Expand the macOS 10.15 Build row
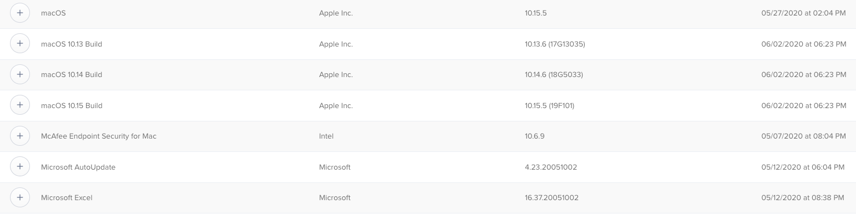Image resolution: width=856 pixels, height=214 pixels. click(20, 105)
